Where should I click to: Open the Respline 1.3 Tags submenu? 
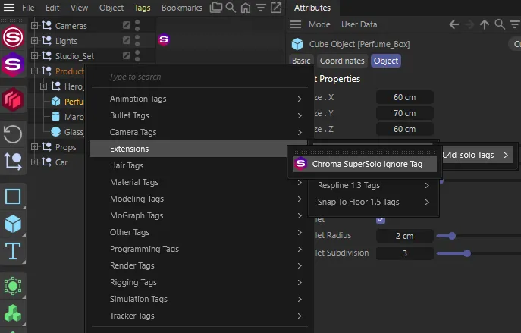(373, 185)
